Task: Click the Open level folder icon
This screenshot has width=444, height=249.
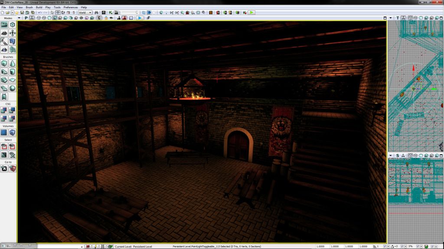Action: (x=8, y=13)
